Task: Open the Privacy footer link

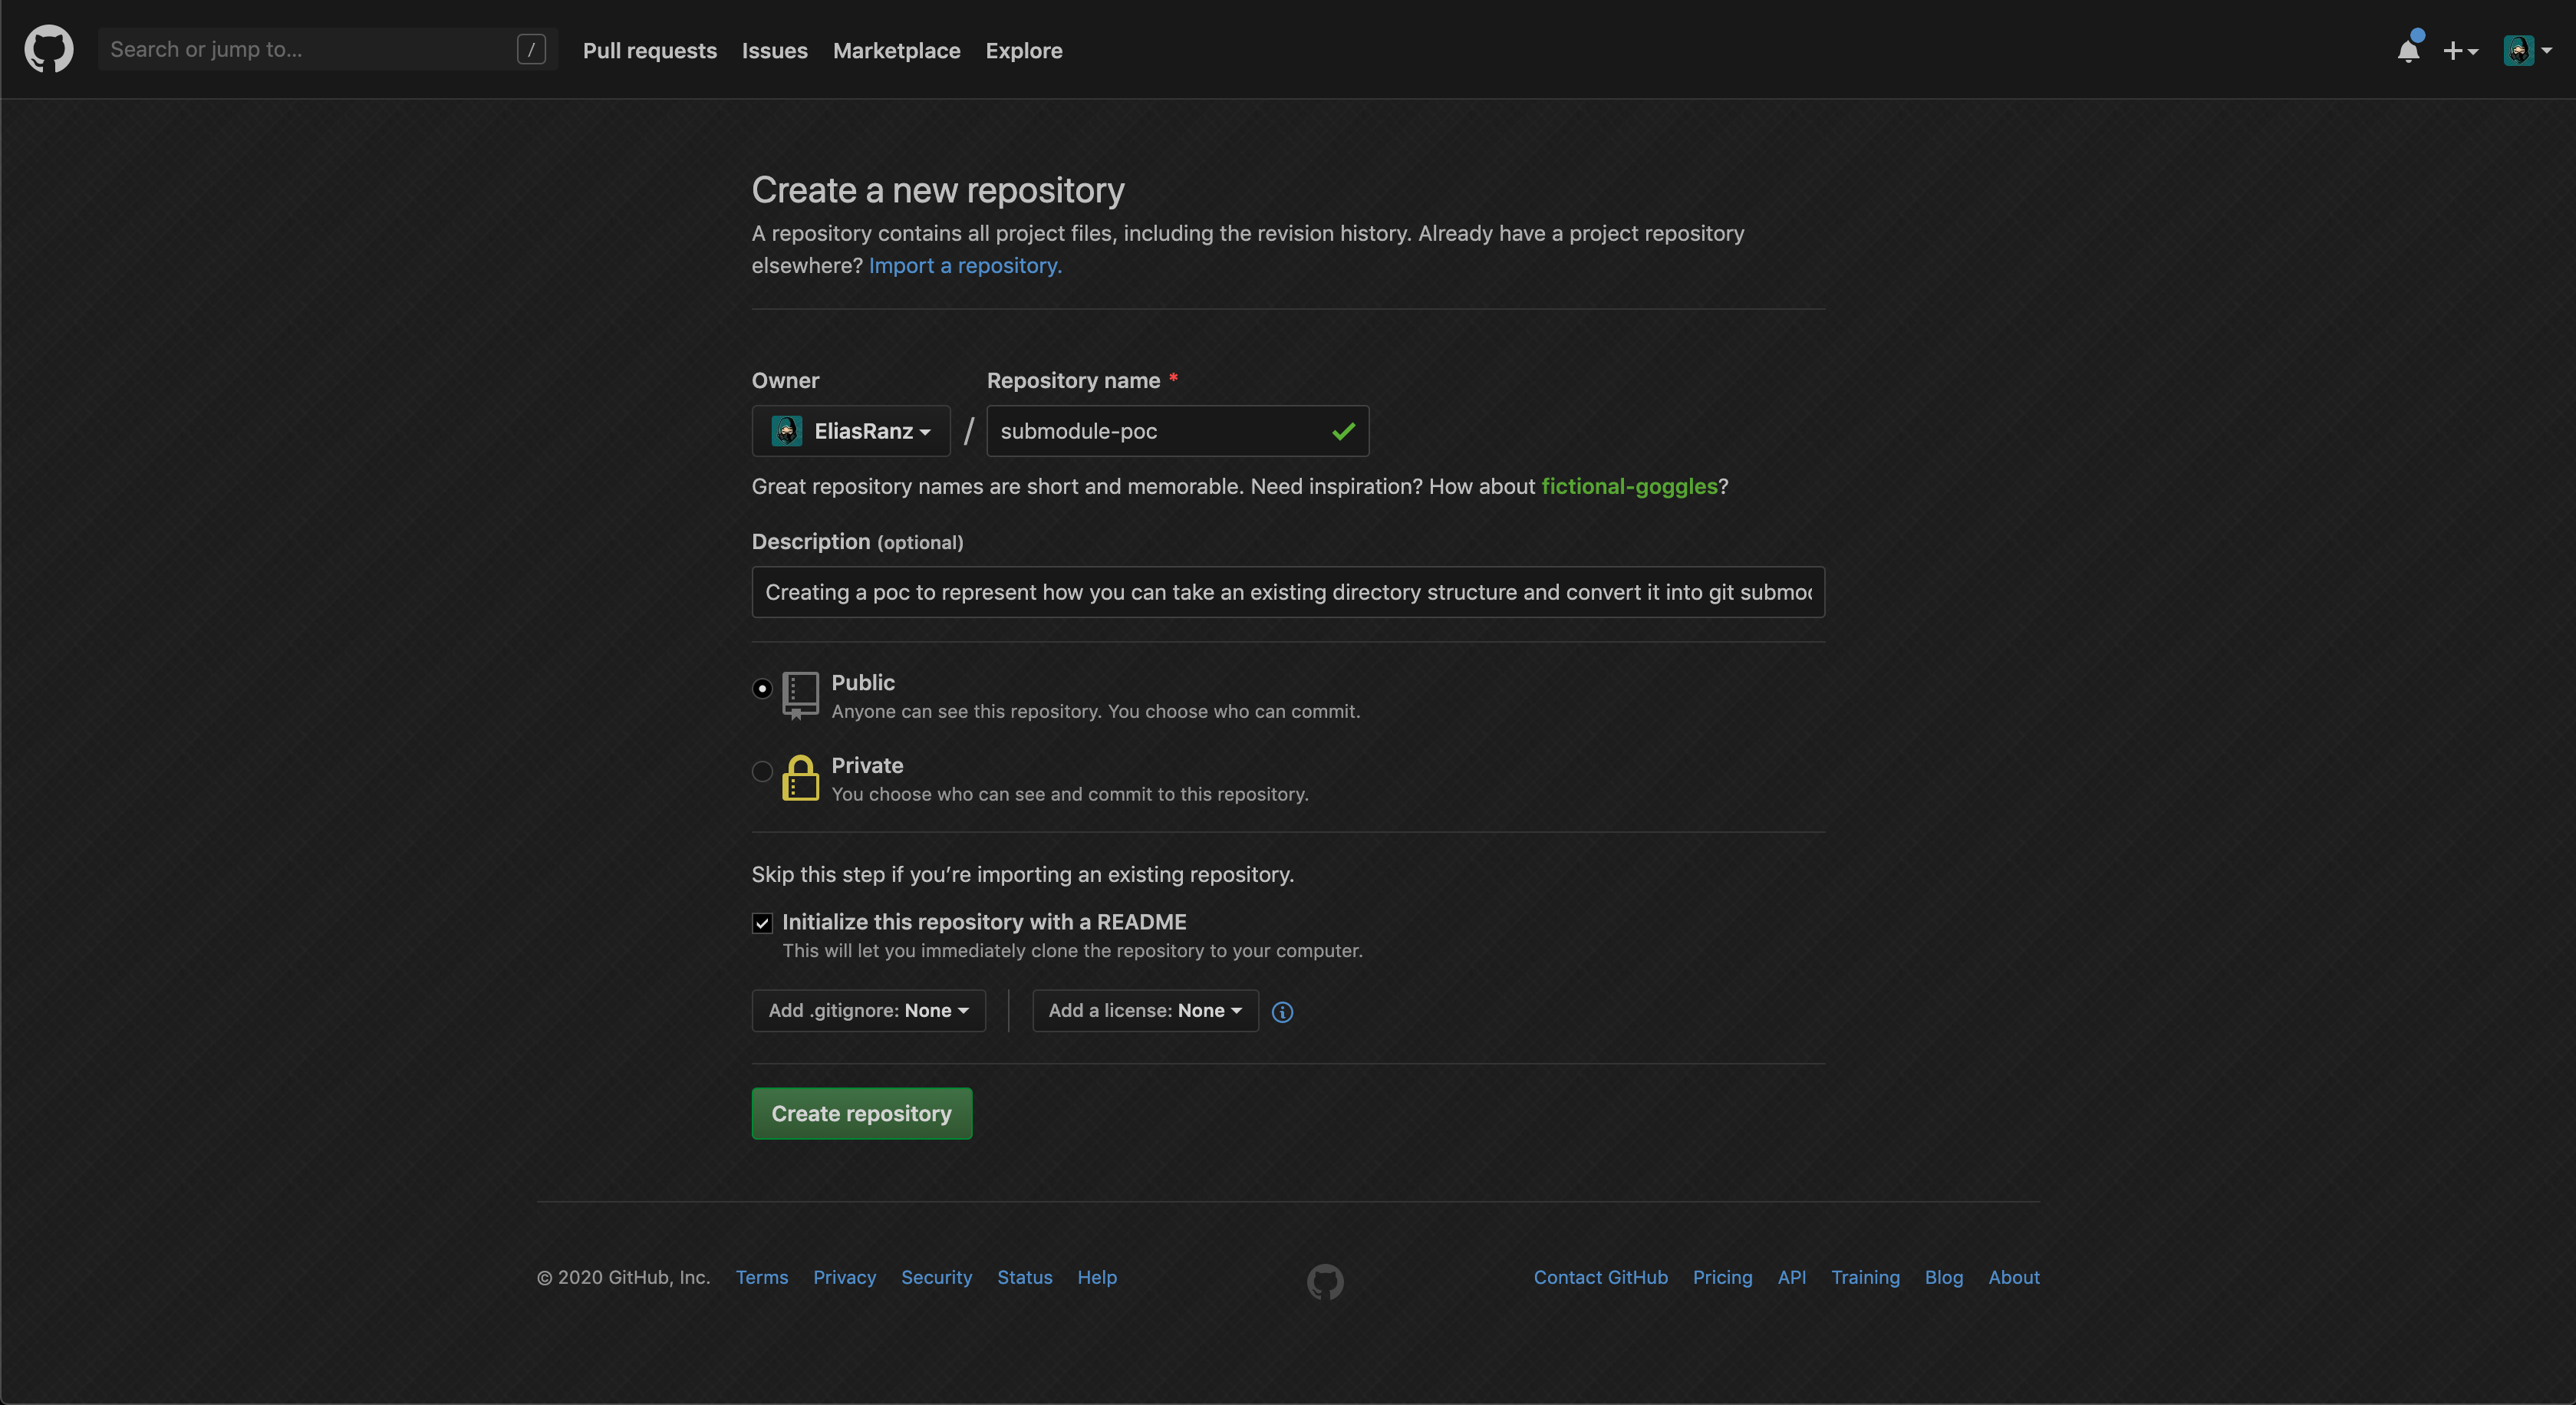Action: [x=845, y=1277]
